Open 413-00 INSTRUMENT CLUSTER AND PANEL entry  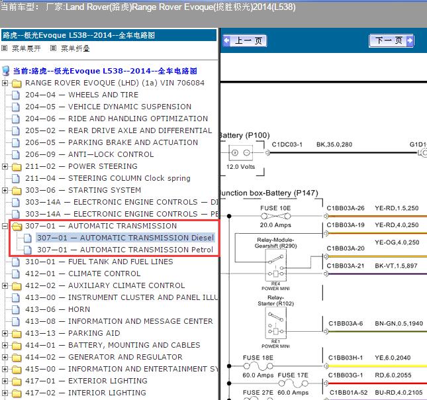click(x=122, y=297)
